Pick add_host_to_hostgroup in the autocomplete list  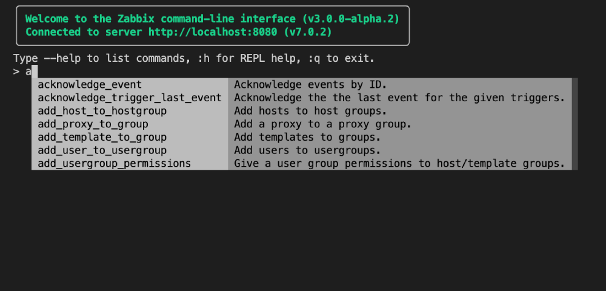tap(102, 111)
